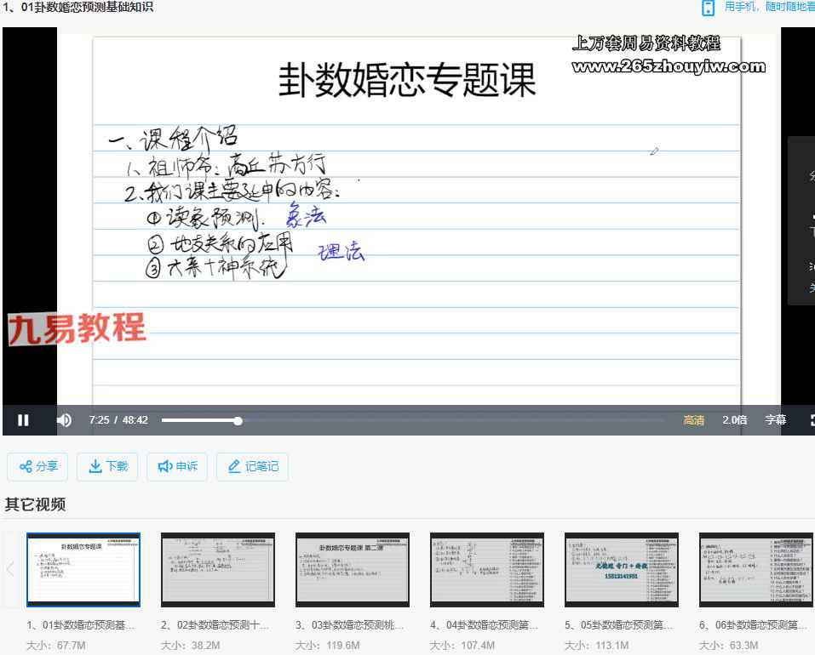Click the 分享 share button
The width and height of the screenshot is (815, 655).
coord(38,466)
